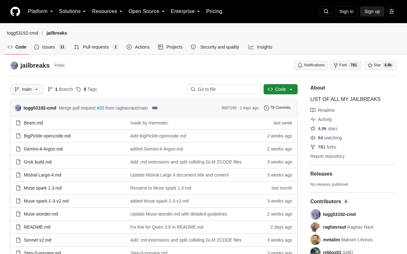Click the Go to file field
This screenshot has height=254, width=407.
tap(224, 89)
